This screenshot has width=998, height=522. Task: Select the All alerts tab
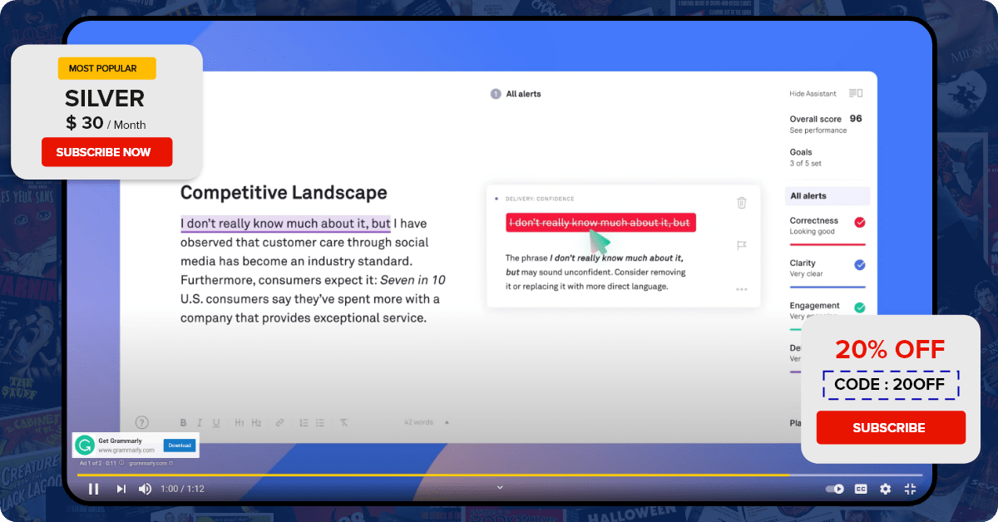click(x=827, y=196)
